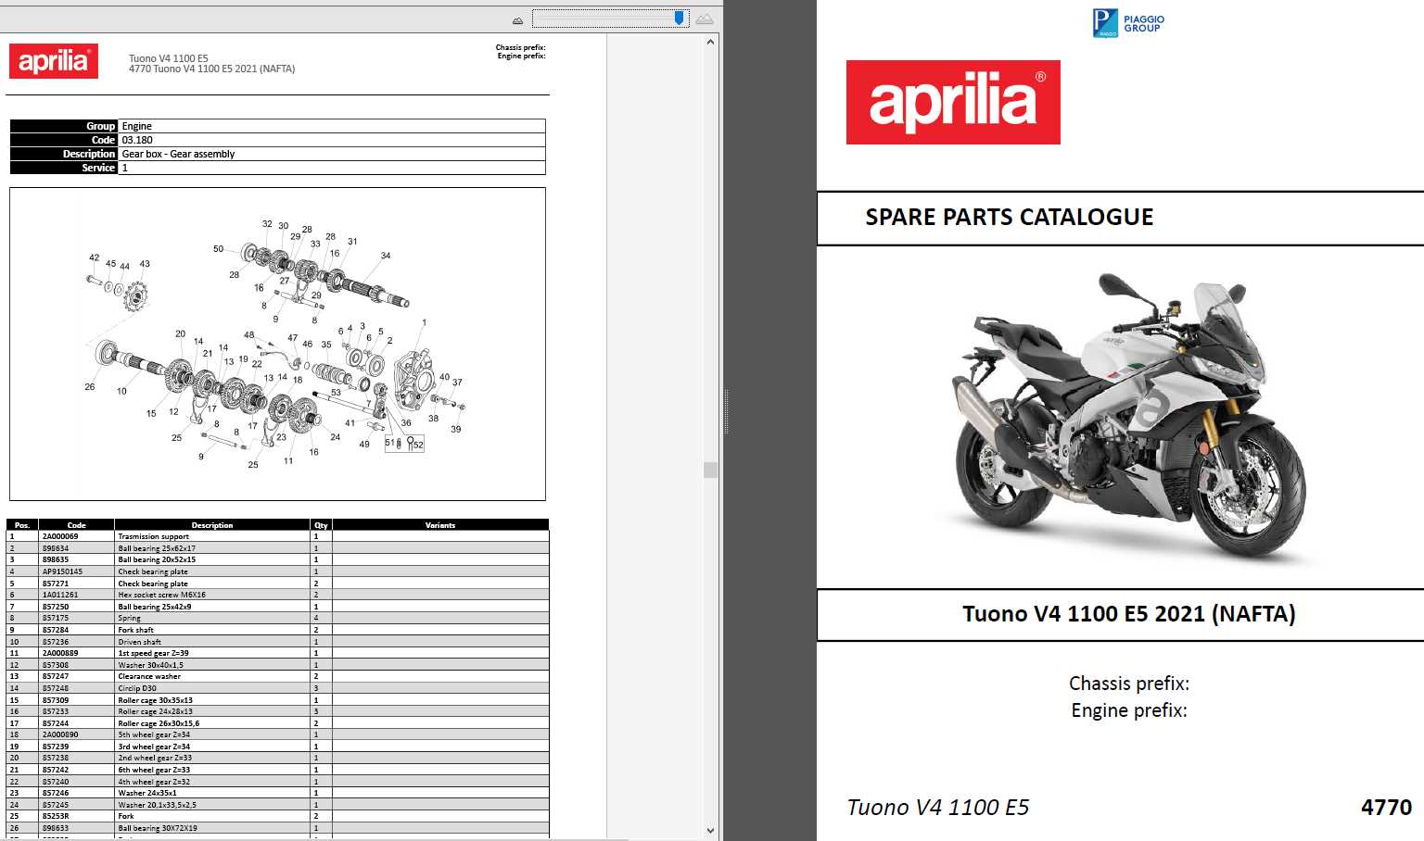This screenshot has height=841, width=1424.
Task: Click 'Engine prefix:' on the cover page
Action: point(1128,710)
